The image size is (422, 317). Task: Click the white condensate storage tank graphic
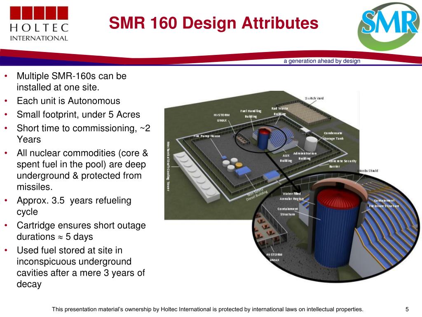point(311,143)
